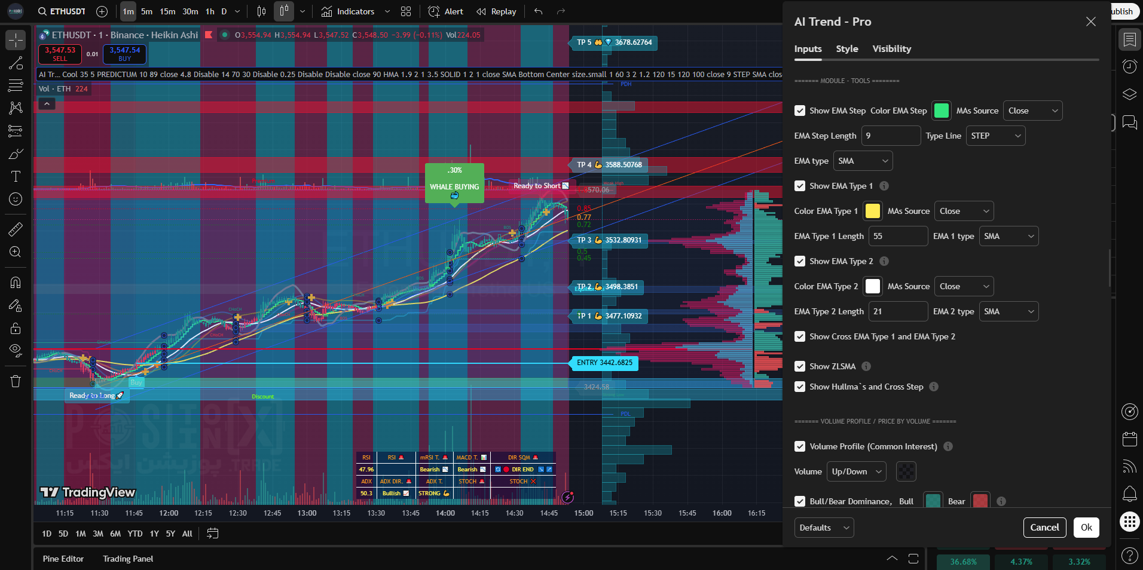Screen dimensions: 1143x570
Task: Open the Type Line STEP dropdown
Action: coord(995,136)
